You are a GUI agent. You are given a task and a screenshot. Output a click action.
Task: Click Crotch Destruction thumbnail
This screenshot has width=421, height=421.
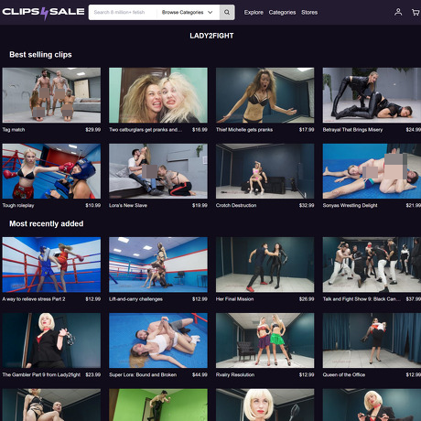[x=265, y=171]
